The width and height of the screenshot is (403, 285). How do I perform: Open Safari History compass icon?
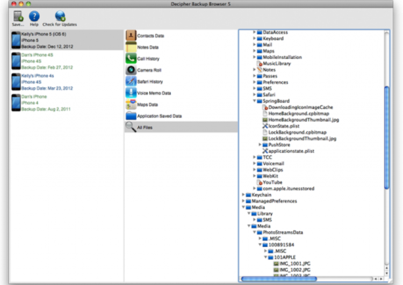click(131, 82)
